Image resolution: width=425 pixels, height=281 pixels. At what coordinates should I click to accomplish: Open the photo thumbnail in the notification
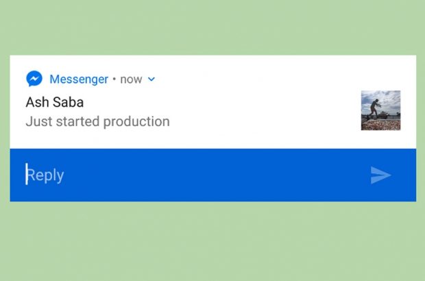pyautogui.click(x=380, y=110)
